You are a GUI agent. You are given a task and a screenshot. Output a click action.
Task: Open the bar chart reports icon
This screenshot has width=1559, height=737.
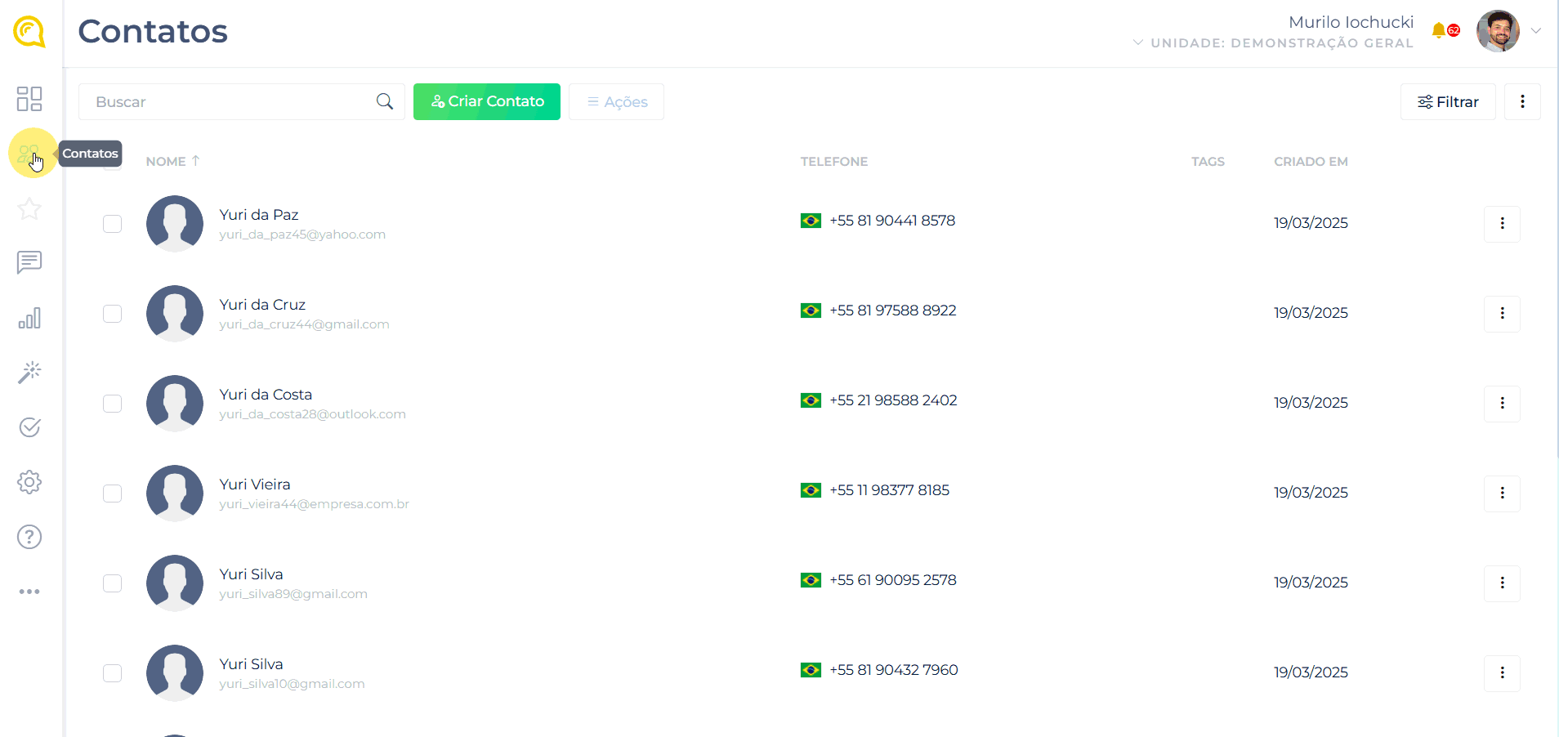(x=29, y=318)
